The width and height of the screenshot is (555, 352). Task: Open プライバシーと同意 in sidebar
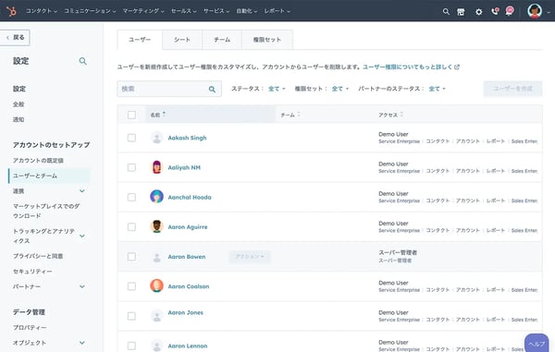38,256
